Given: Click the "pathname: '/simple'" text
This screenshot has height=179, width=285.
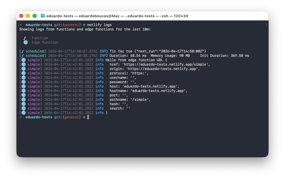Looking at the screenshot, I should [130, 100].
